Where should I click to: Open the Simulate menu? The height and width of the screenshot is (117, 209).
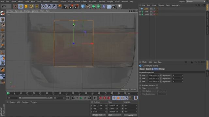(55, 2)
